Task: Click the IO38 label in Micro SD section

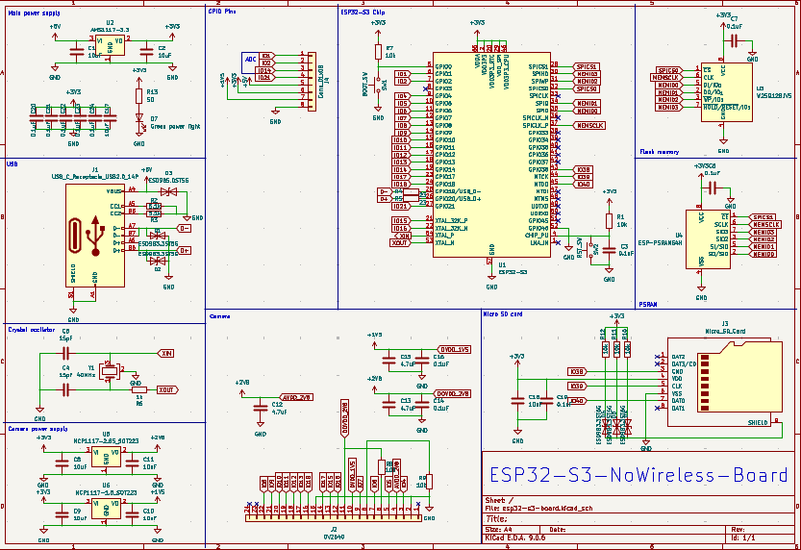Action: point(577,372)
